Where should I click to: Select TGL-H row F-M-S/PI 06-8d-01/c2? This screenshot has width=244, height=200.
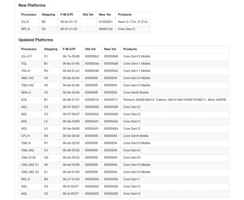point(71,71)
